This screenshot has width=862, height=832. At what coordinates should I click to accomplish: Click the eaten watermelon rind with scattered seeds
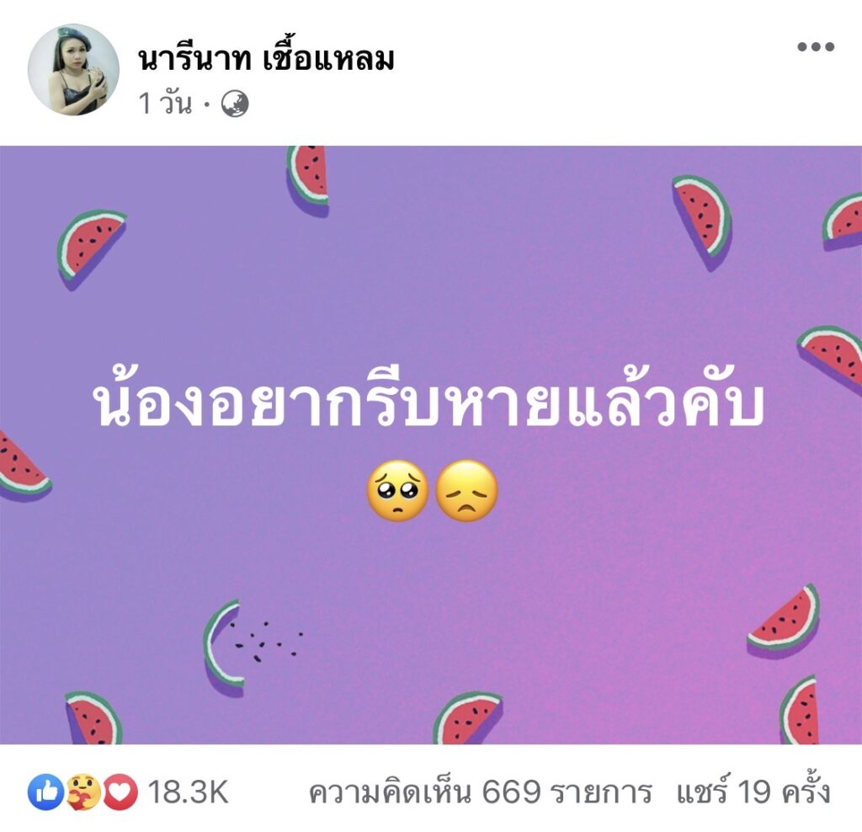(252, 648)
